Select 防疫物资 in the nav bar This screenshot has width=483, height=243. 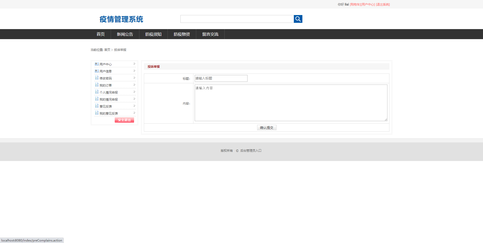182,34
